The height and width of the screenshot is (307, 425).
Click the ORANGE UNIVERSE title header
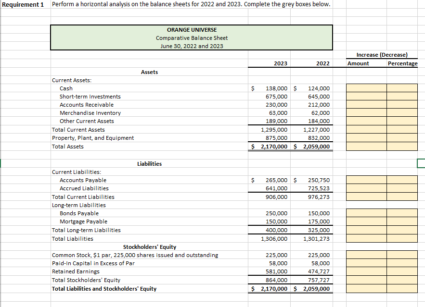[x=191, y=30]
